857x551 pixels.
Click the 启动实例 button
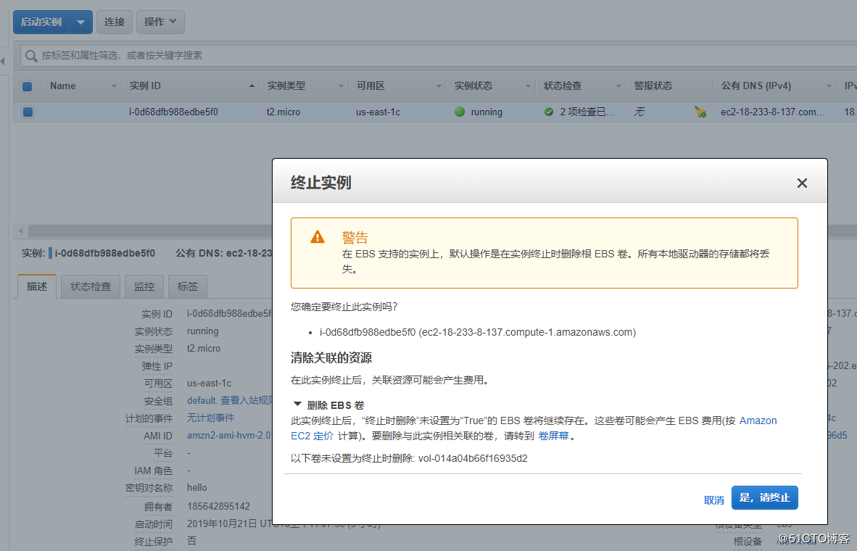(41, 22)
